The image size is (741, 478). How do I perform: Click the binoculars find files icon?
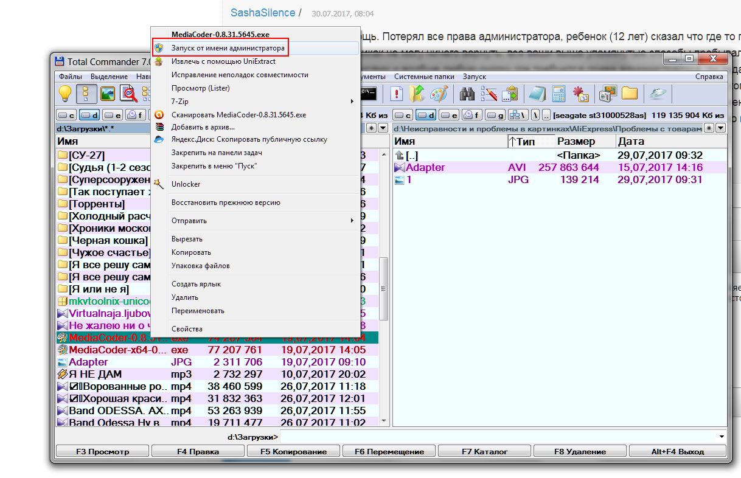(467, 93)
